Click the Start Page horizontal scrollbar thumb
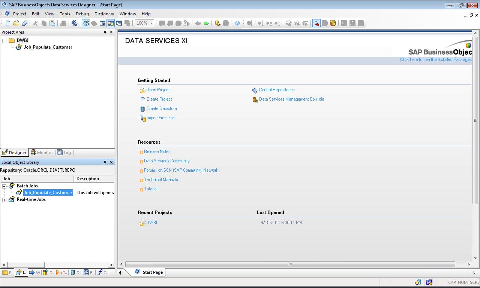480x288 pixels. pos(290,264)
